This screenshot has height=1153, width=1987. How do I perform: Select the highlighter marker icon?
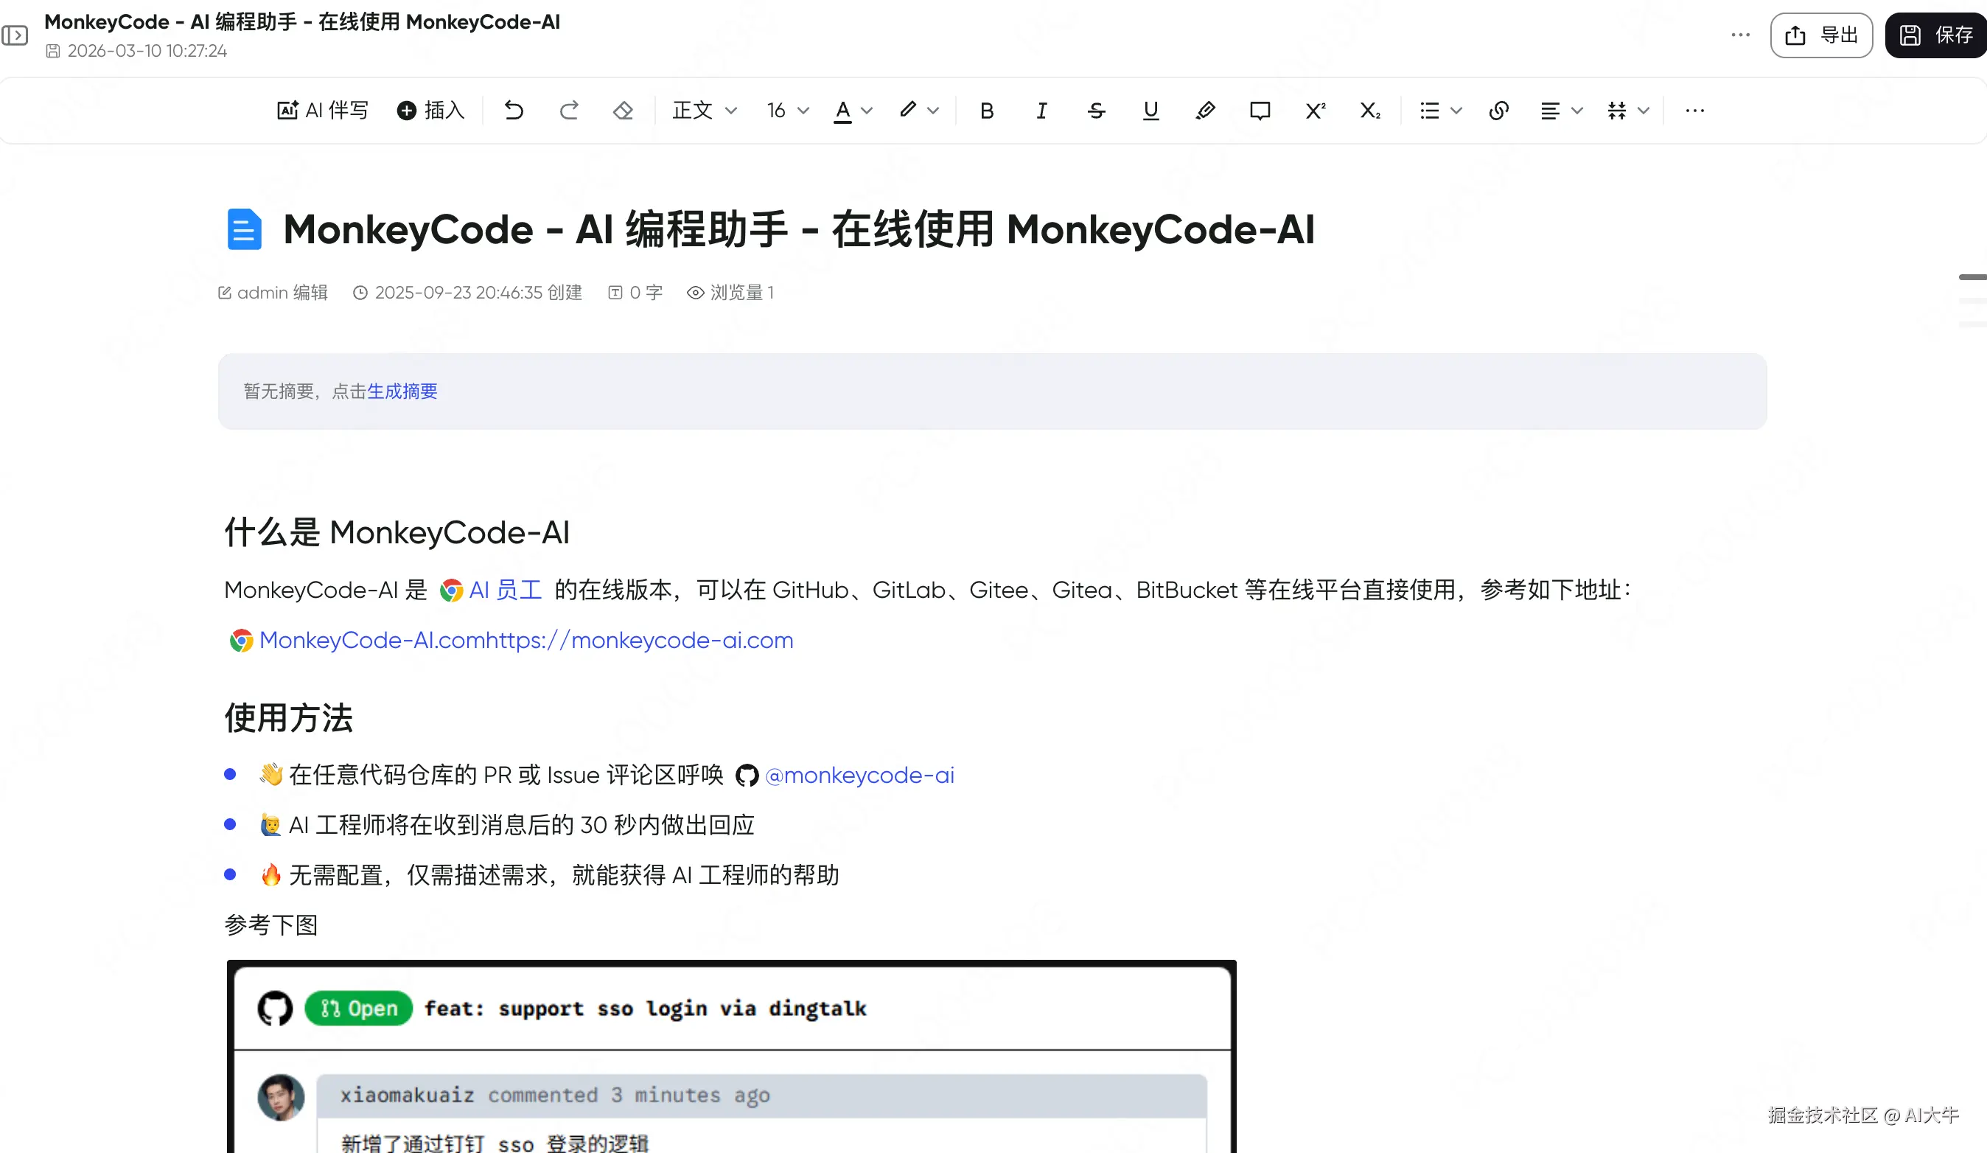point(1205,111)
